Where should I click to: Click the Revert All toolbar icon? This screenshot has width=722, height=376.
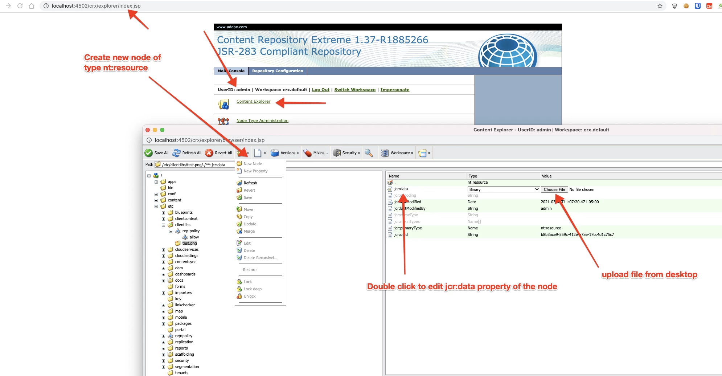pos(209,153)
